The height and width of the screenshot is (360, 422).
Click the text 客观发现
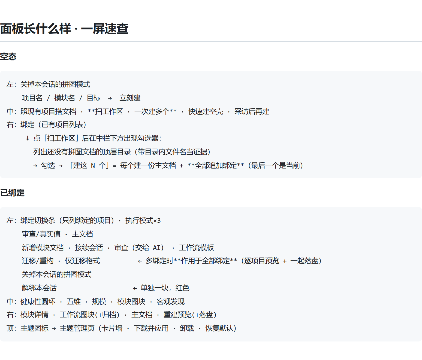pos(171,301)
